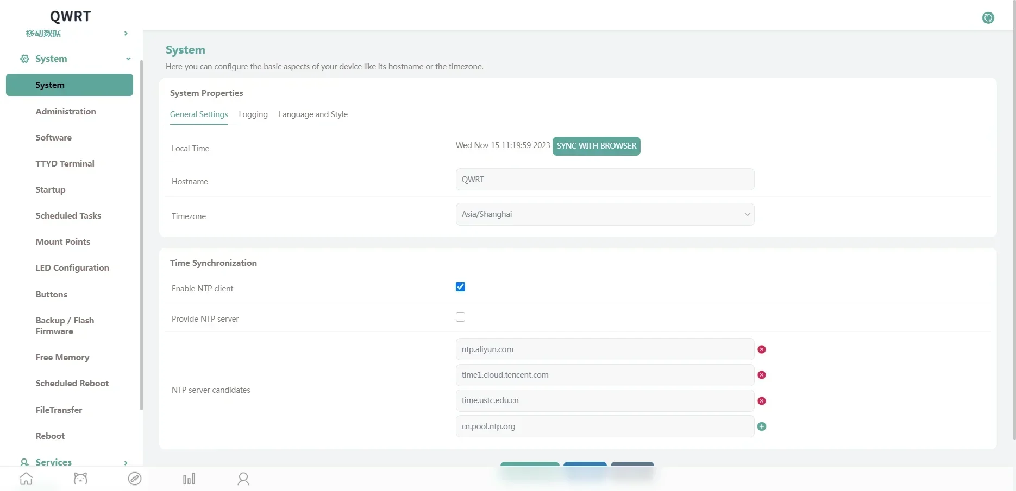Open the Administration page

click(x=66, y=111)
